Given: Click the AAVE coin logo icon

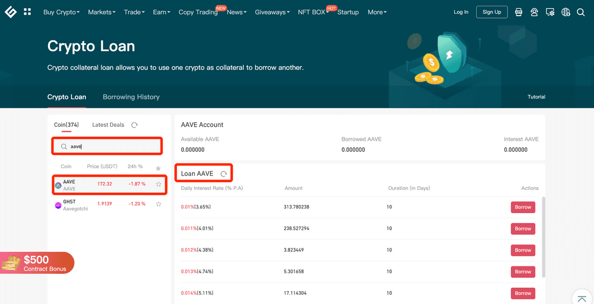Looking at the screenshot, I should pyautogui.click(x=58, y=185).
